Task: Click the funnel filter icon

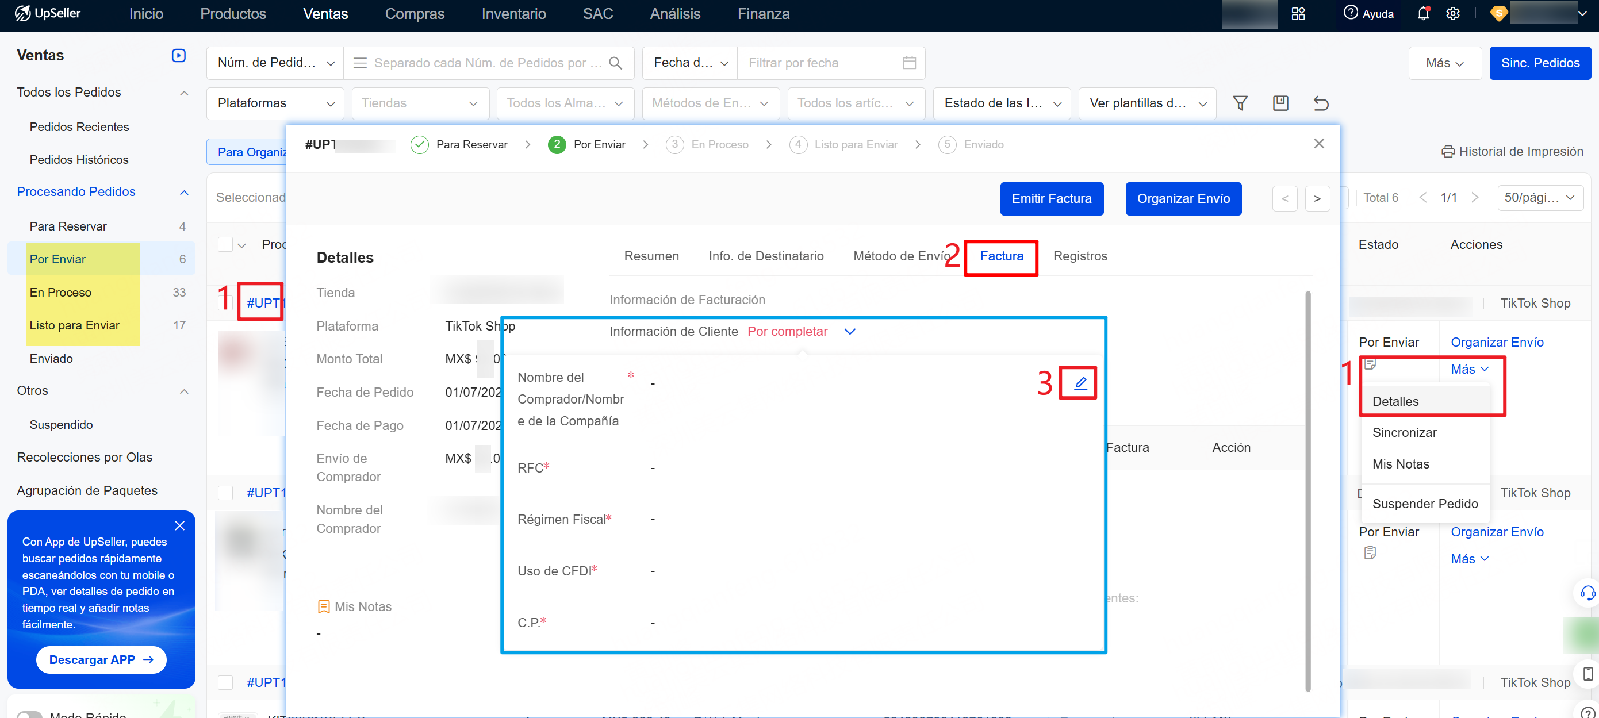Action: [1240, 103]
